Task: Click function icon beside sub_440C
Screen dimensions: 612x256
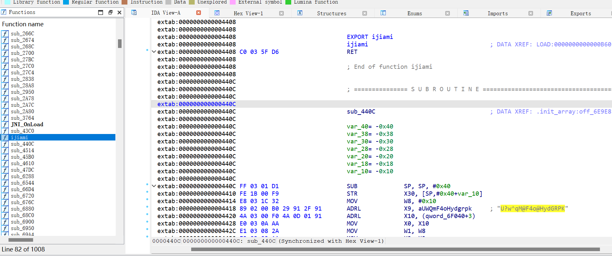Action: point(5,144)
